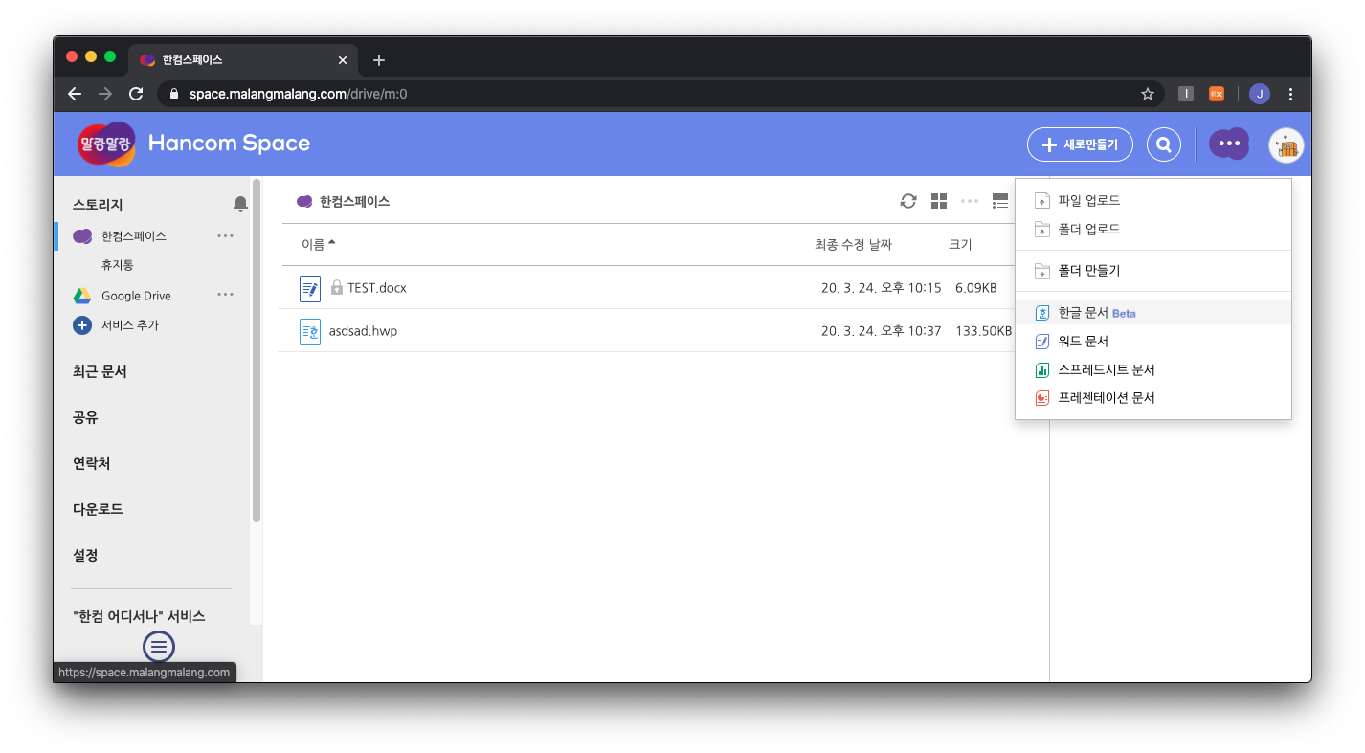Open "한컴 어디서나" 서비스 section
Image resolution: width=1365 pixels, height=753 pixels.
tap(139, 616)
